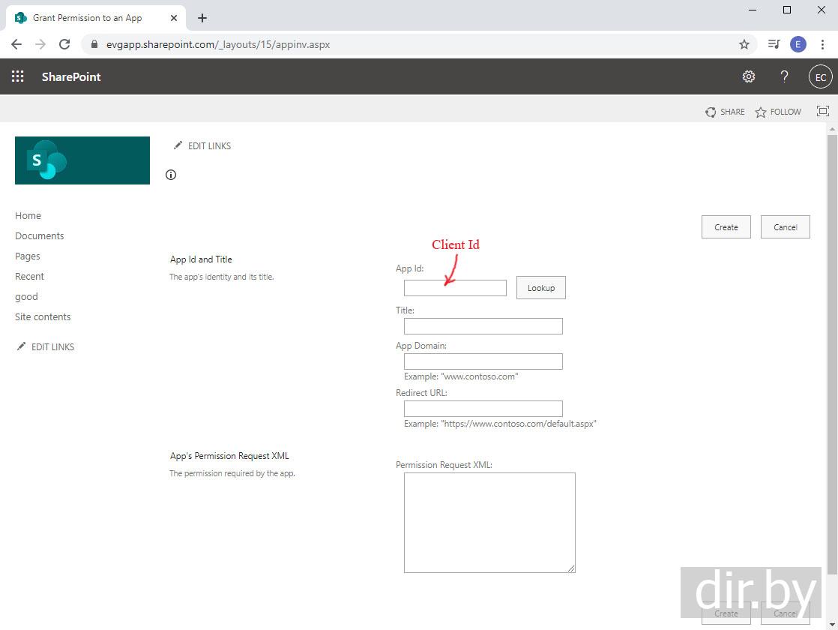Click the "Permission Request XML:" label

click(444, 465)
